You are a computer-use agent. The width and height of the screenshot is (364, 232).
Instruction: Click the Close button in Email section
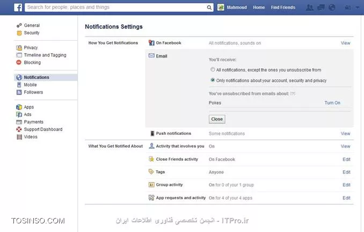click(217, 119)
